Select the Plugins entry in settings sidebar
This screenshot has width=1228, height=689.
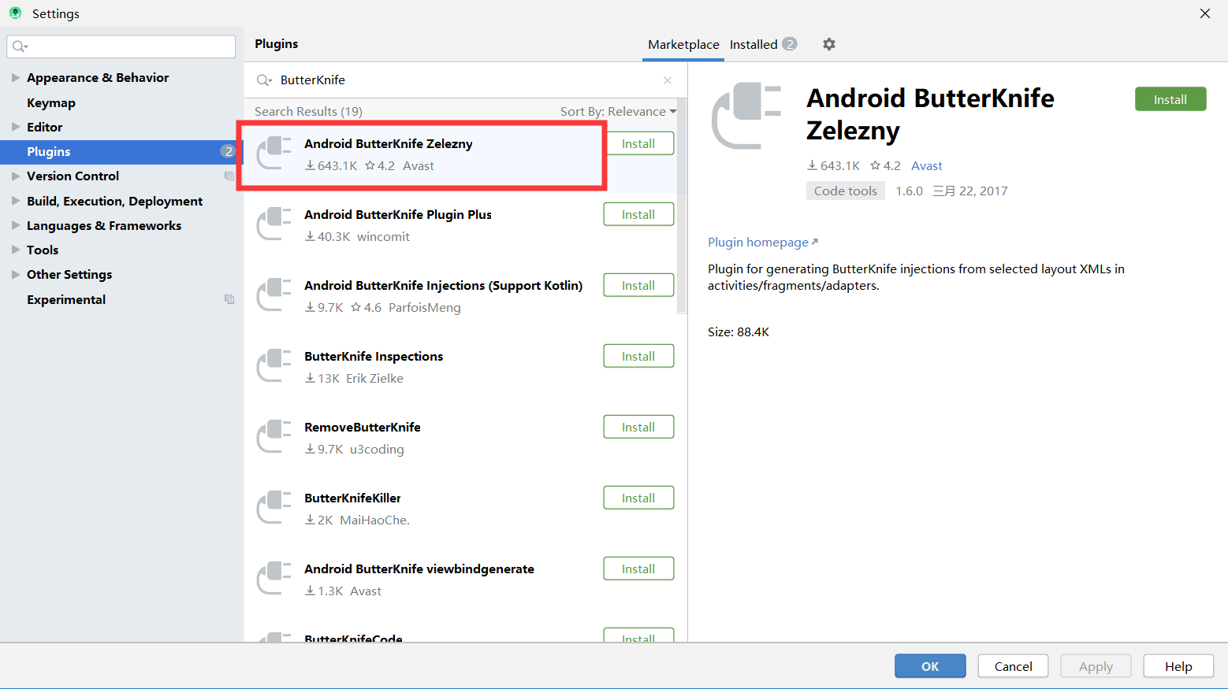[48, 151]
